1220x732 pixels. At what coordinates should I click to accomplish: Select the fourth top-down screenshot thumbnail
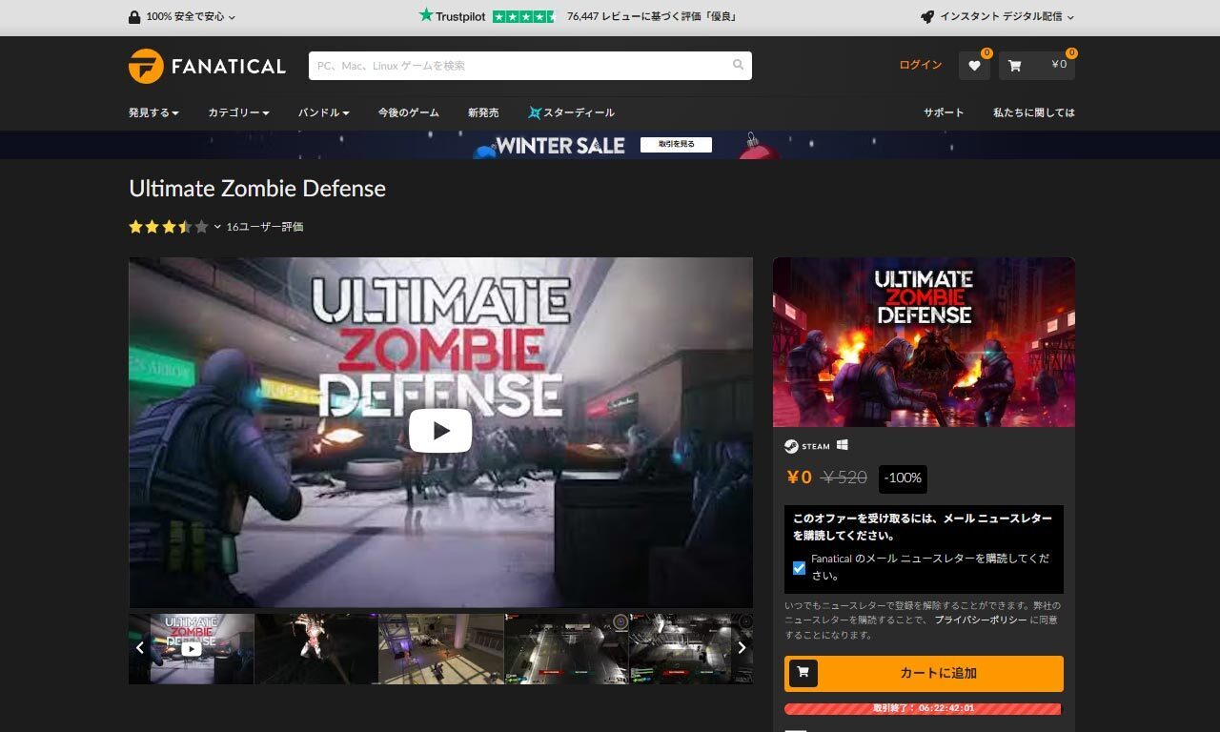click(x=566, y=648)
